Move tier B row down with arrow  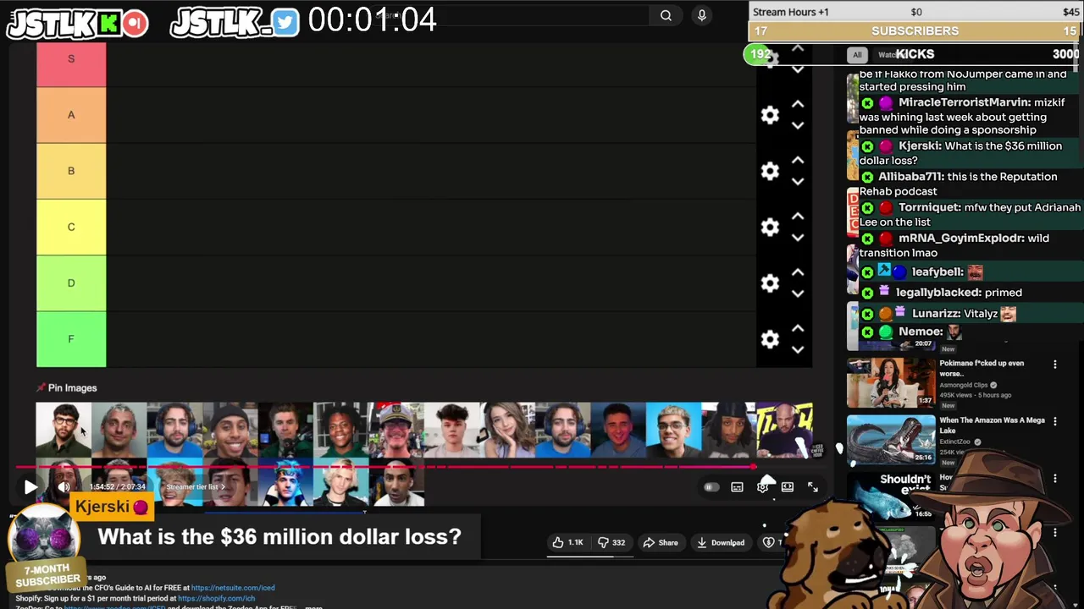tap(797, 181)
